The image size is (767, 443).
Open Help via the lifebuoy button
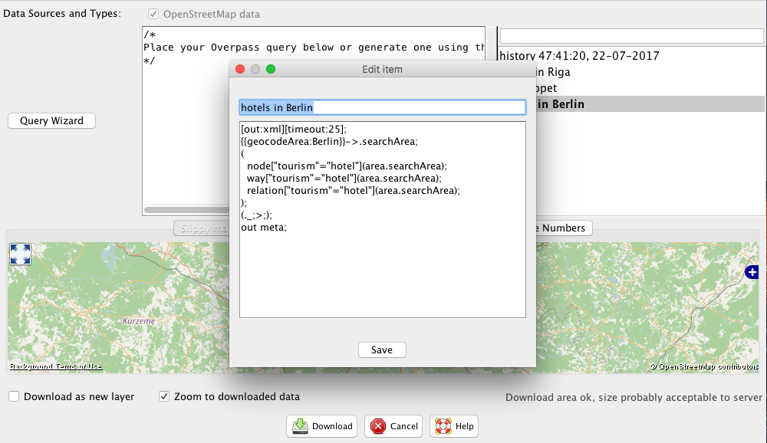[454, 426]
